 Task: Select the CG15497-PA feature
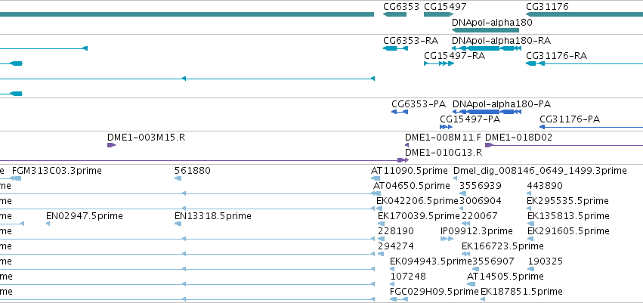[446, 127]
